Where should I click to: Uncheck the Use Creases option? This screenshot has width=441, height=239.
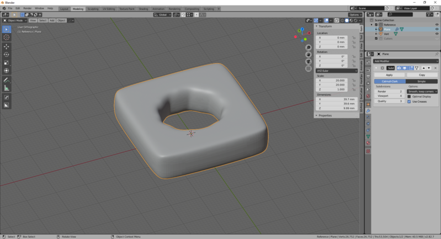coord(409,102)
